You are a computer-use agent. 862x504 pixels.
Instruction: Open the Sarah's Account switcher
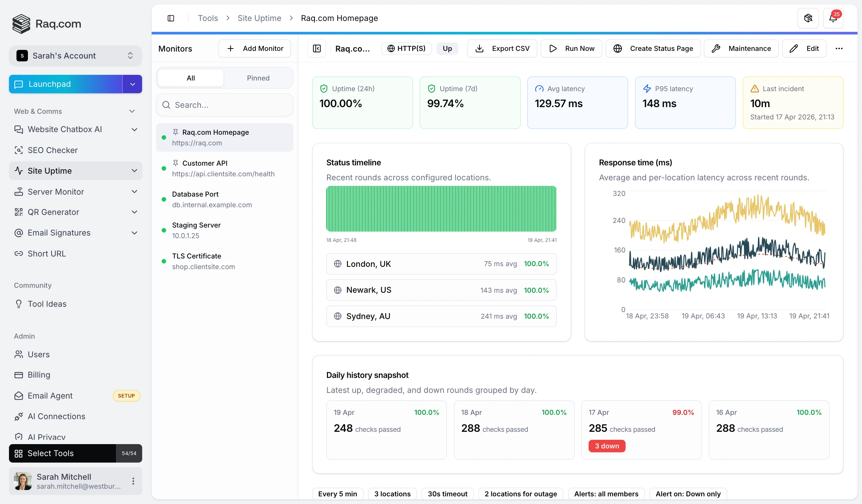tap(75, 56)
